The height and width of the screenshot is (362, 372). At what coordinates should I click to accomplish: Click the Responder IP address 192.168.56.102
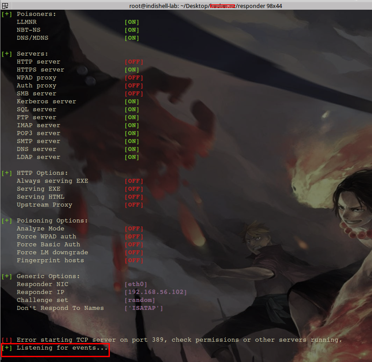[x=156, y=292]
